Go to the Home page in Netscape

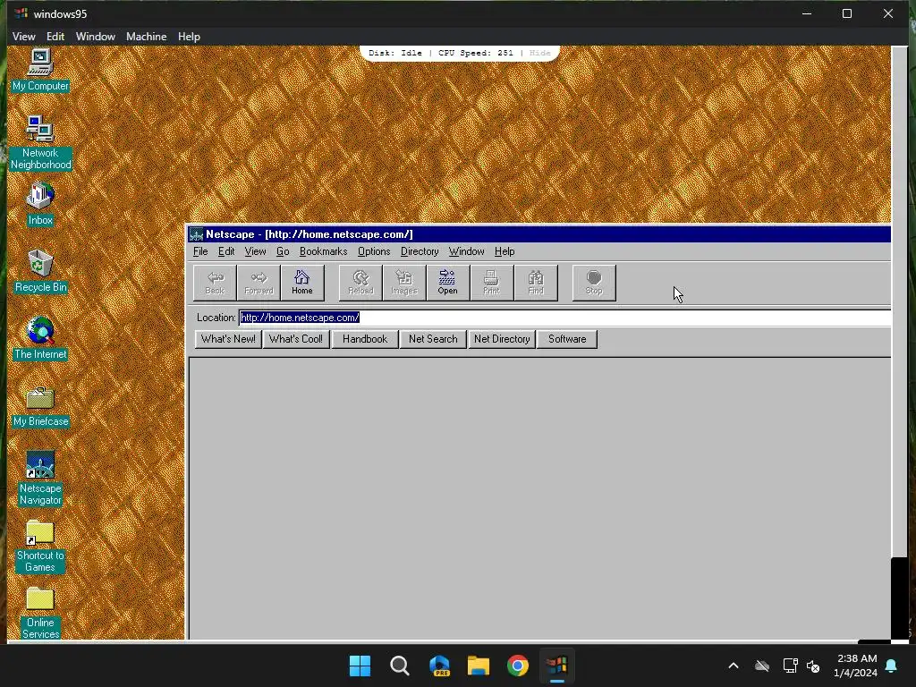coord(302,283)
